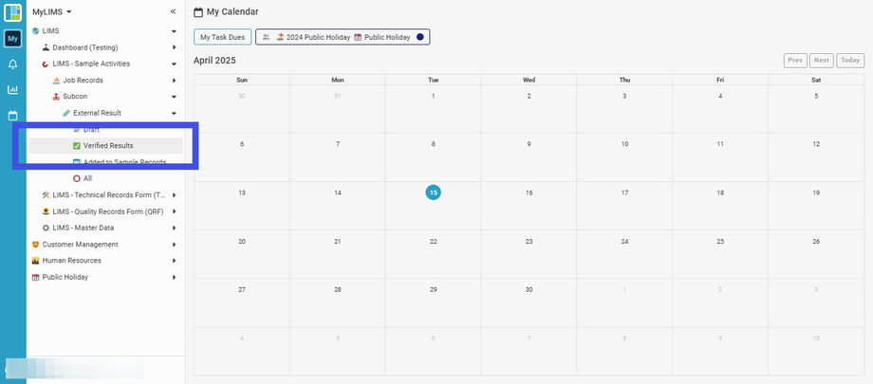Click the Subcon stamp icon
This screenshot has width=873, height=384.
coord(56,97)
